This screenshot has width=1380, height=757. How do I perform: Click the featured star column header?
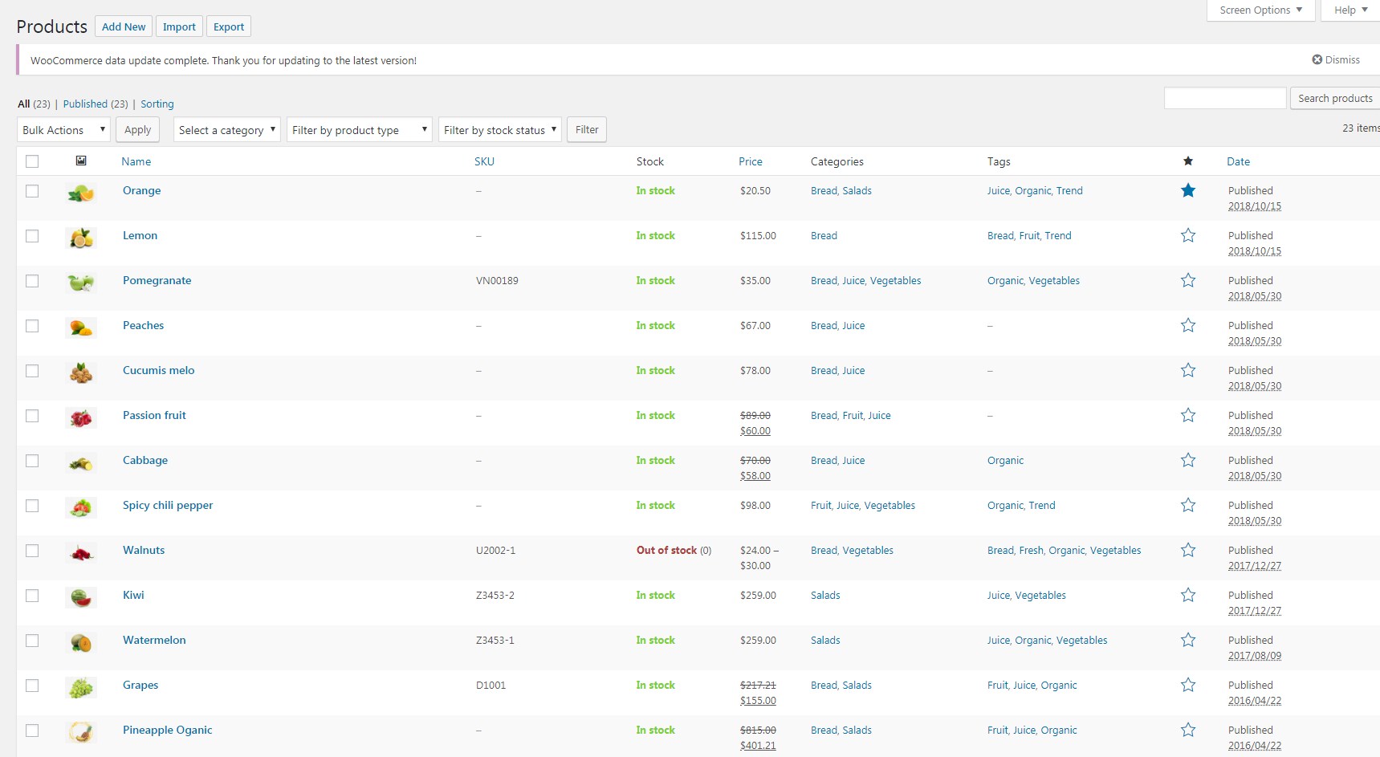[1188, 161]
